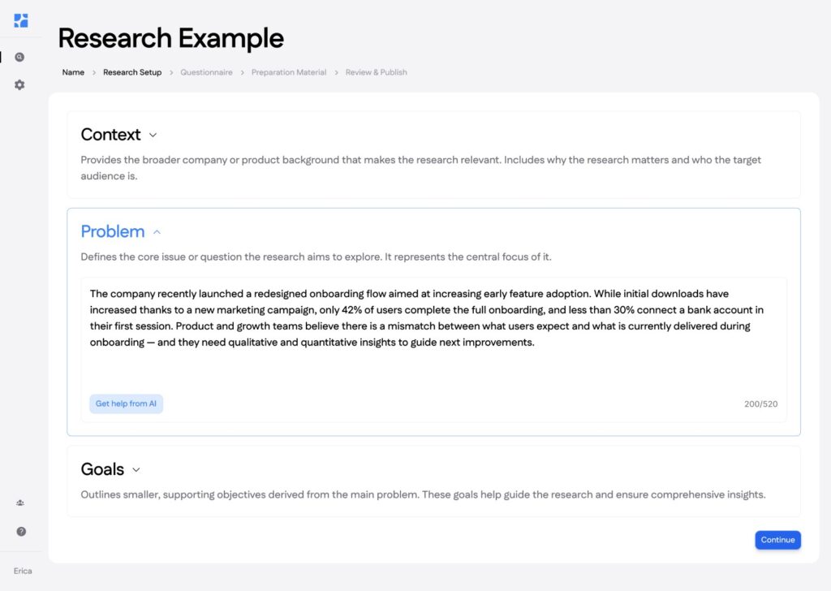
Task: Open the settings gear in sidebar
Action: [x=20, y=84]
